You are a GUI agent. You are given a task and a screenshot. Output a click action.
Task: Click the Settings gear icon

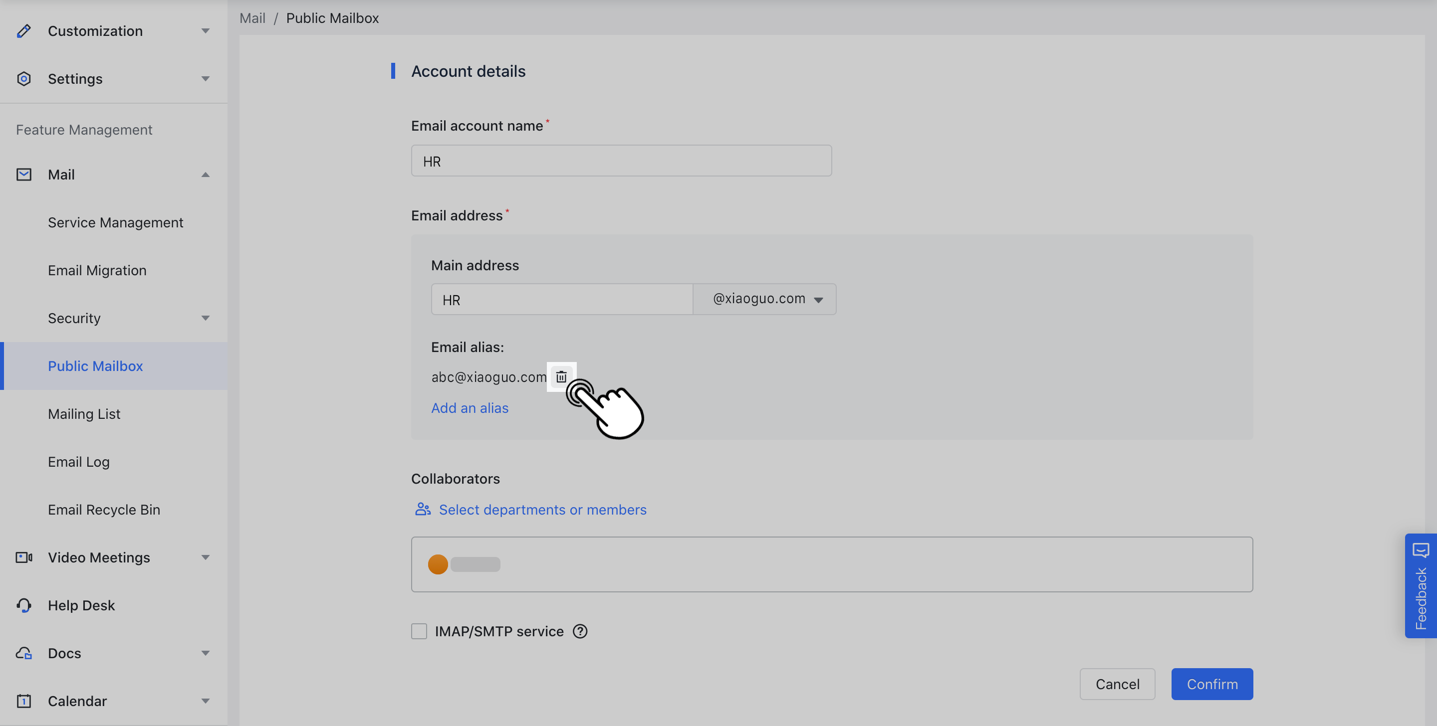[23, 79]
